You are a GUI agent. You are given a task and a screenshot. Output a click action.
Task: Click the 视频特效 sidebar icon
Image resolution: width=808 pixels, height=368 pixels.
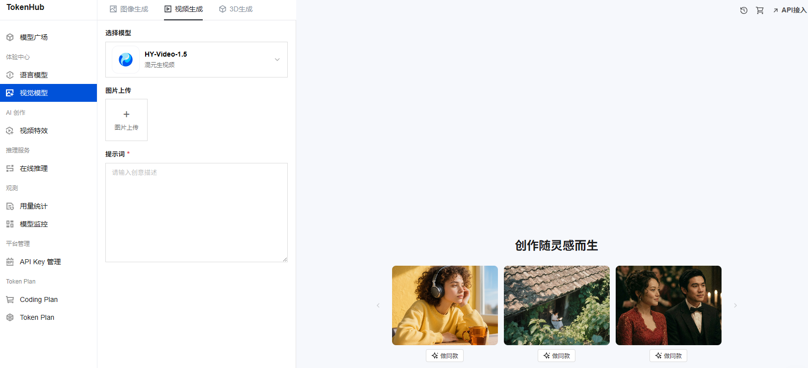point(10,131)
